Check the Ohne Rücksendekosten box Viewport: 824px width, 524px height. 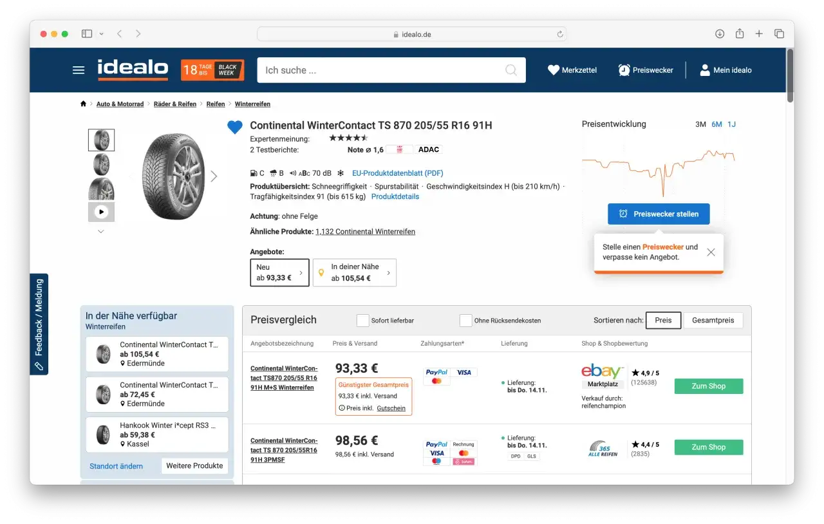pyautogui.click(x=466, y=320)
